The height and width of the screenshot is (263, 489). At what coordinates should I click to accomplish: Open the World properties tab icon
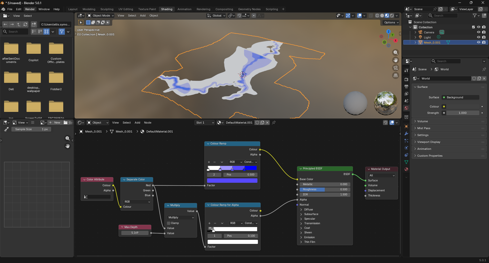click(x=406, y=108)
